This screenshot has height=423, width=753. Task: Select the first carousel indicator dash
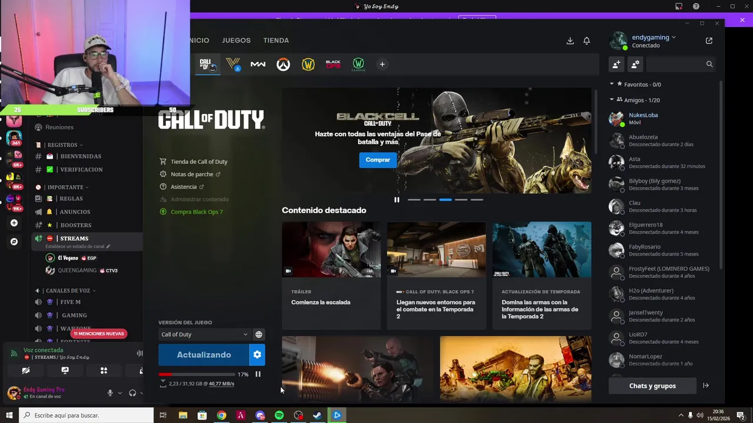click(414, 200)
